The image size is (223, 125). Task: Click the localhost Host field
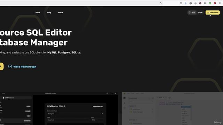tap(68, 120)
